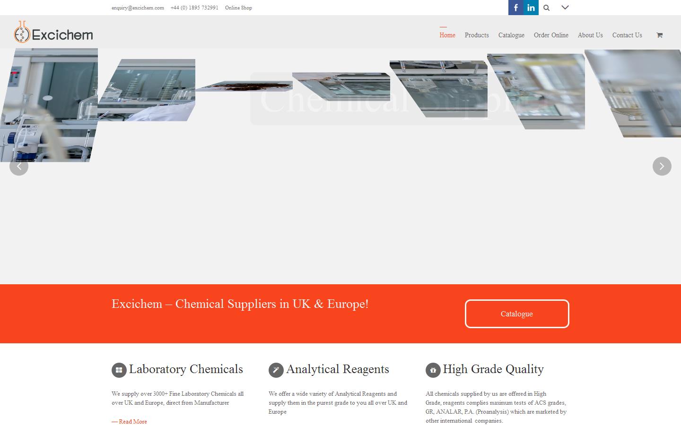681x425 pixels.
Task: Open Excichem's Facebook page
Action: click(x=516, y=8)
